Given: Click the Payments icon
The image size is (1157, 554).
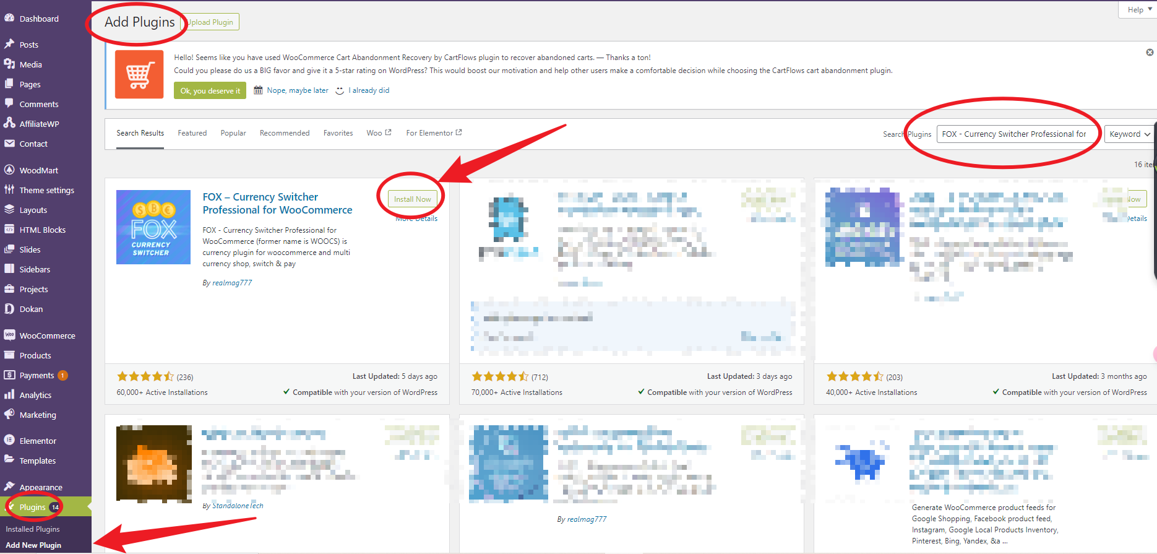Looking at the screenshot, I should click(9, 375).
